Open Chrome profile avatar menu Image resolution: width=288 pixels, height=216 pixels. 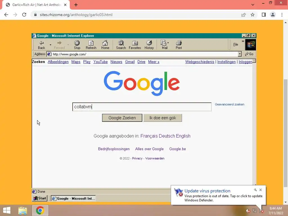click(273, 15)
